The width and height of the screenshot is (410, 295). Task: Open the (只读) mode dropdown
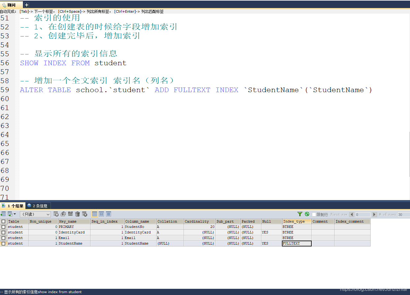click(x=35, y=214)
